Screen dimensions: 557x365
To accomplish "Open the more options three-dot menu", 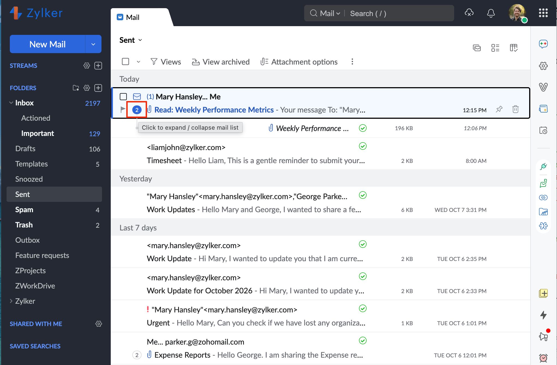I will (x=352, y=62).
